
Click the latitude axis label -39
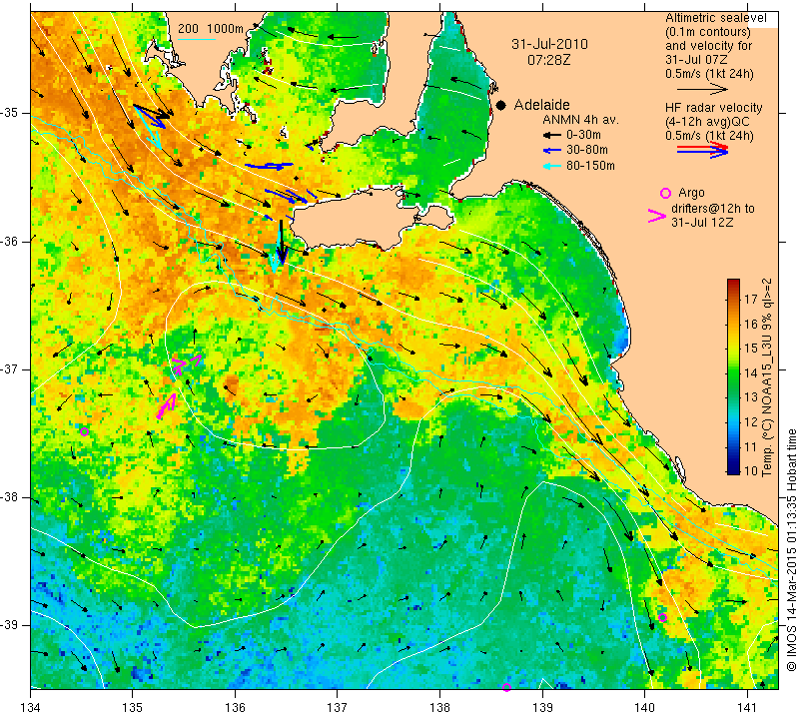click(x=11, y=625)
